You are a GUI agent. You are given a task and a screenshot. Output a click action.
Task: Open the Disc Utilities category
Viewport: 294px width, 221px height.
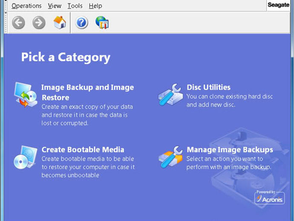point(208,87)
